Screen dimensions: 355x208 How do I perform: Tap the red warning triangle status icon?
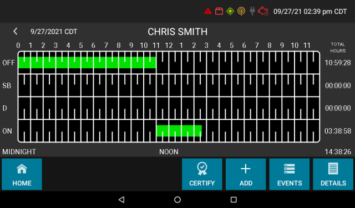(208, 11)
